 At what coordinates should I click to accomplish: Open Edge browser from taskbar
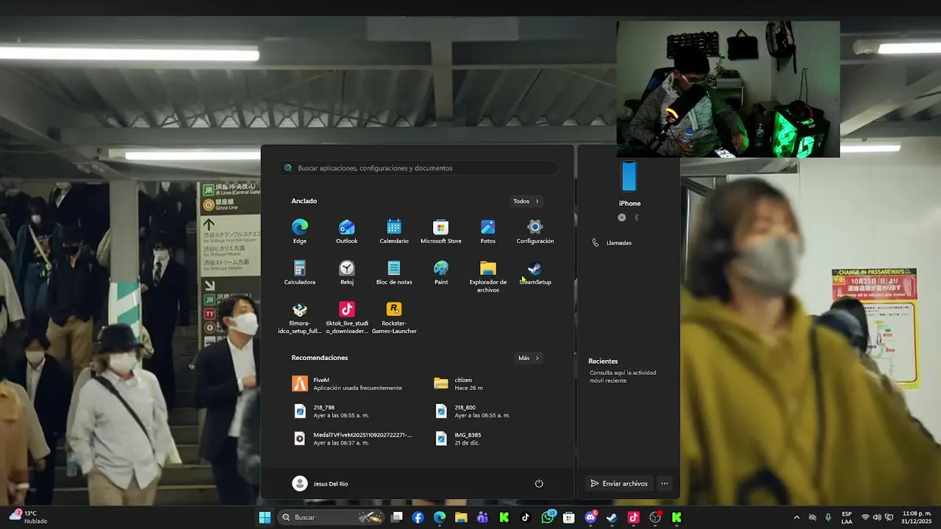tap(440, 517)
